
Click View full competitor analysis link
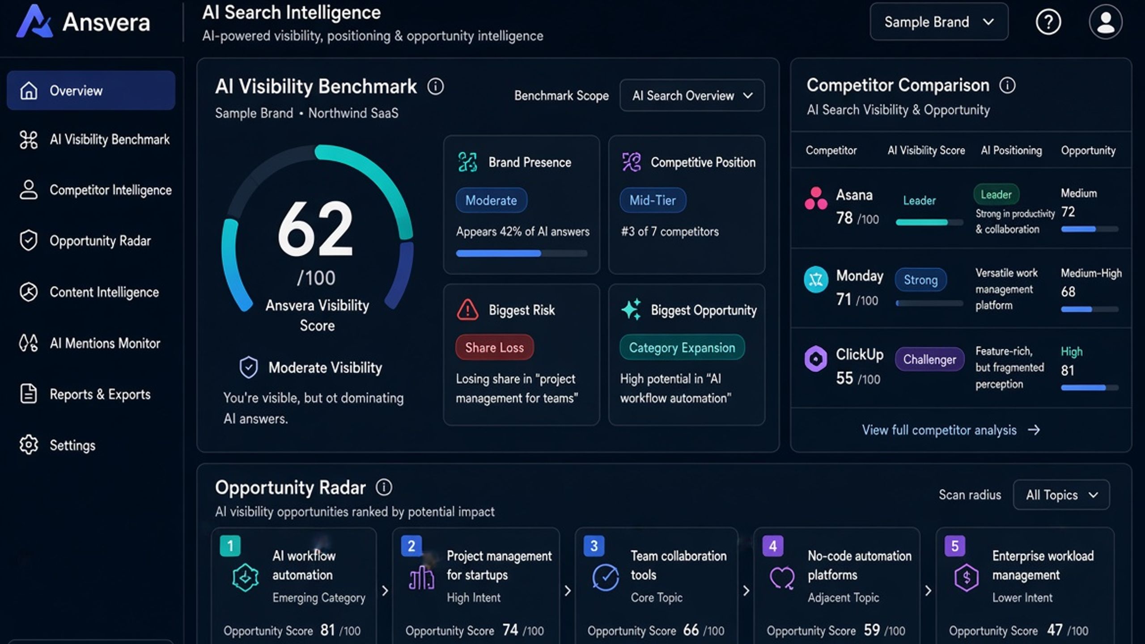(951, 430)
